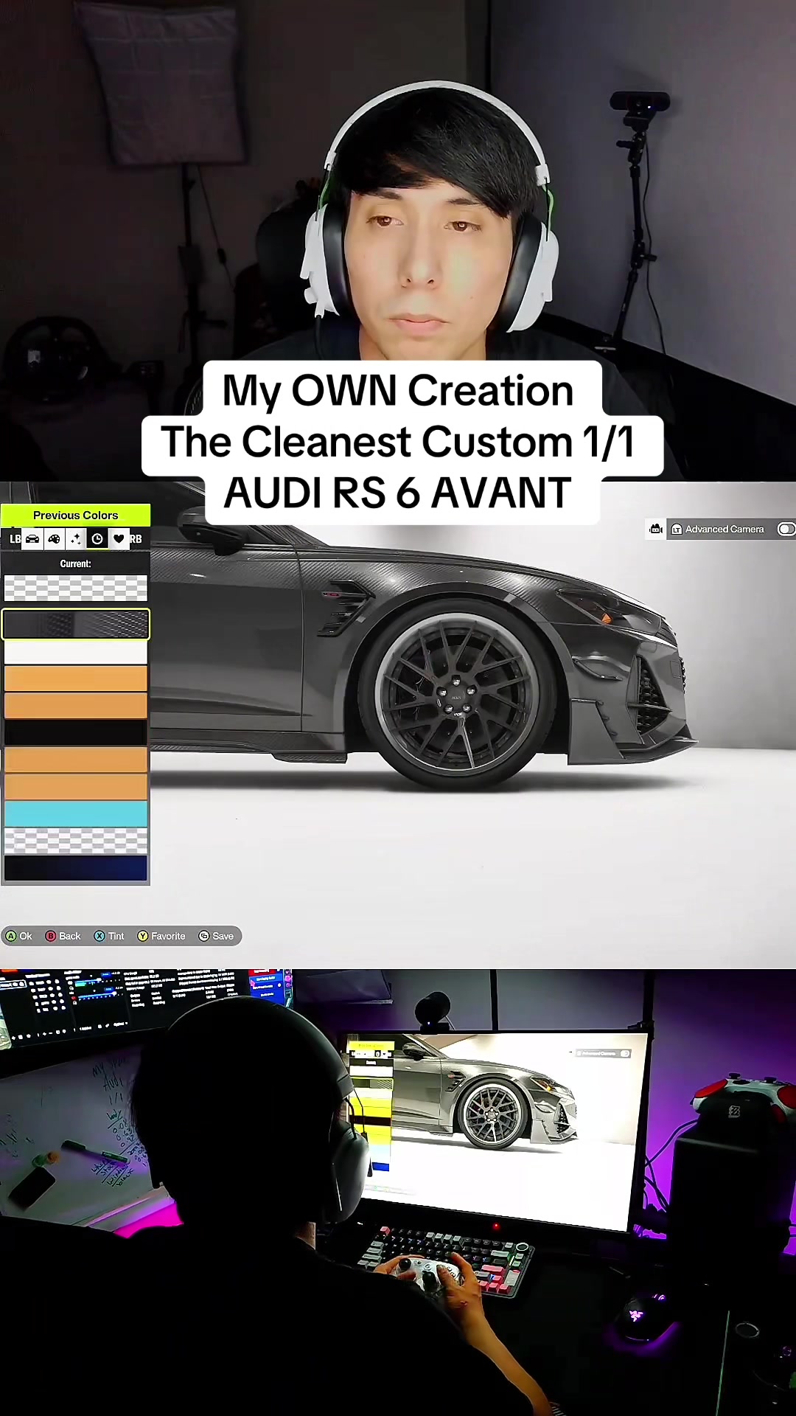Select the paint palette tab icon
796x1416 pixels.
(x=54, y=539)
